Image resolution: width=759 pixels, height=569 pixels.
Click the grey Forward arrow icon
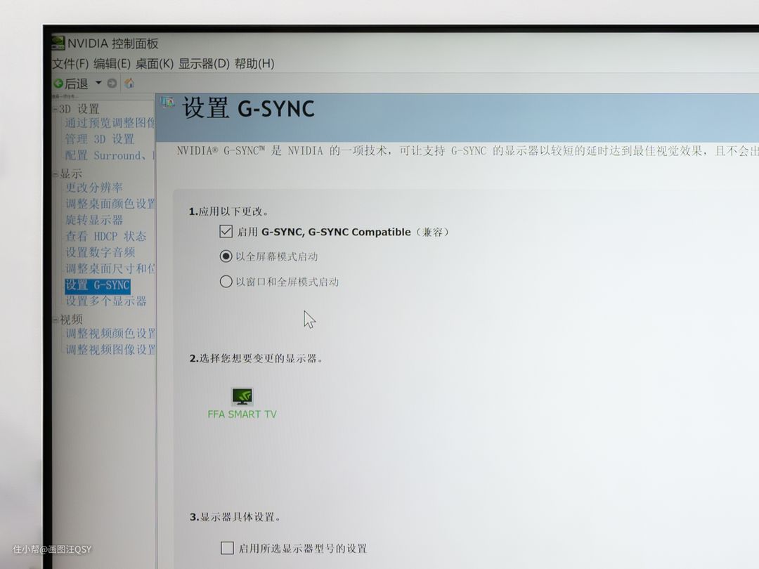112,83
